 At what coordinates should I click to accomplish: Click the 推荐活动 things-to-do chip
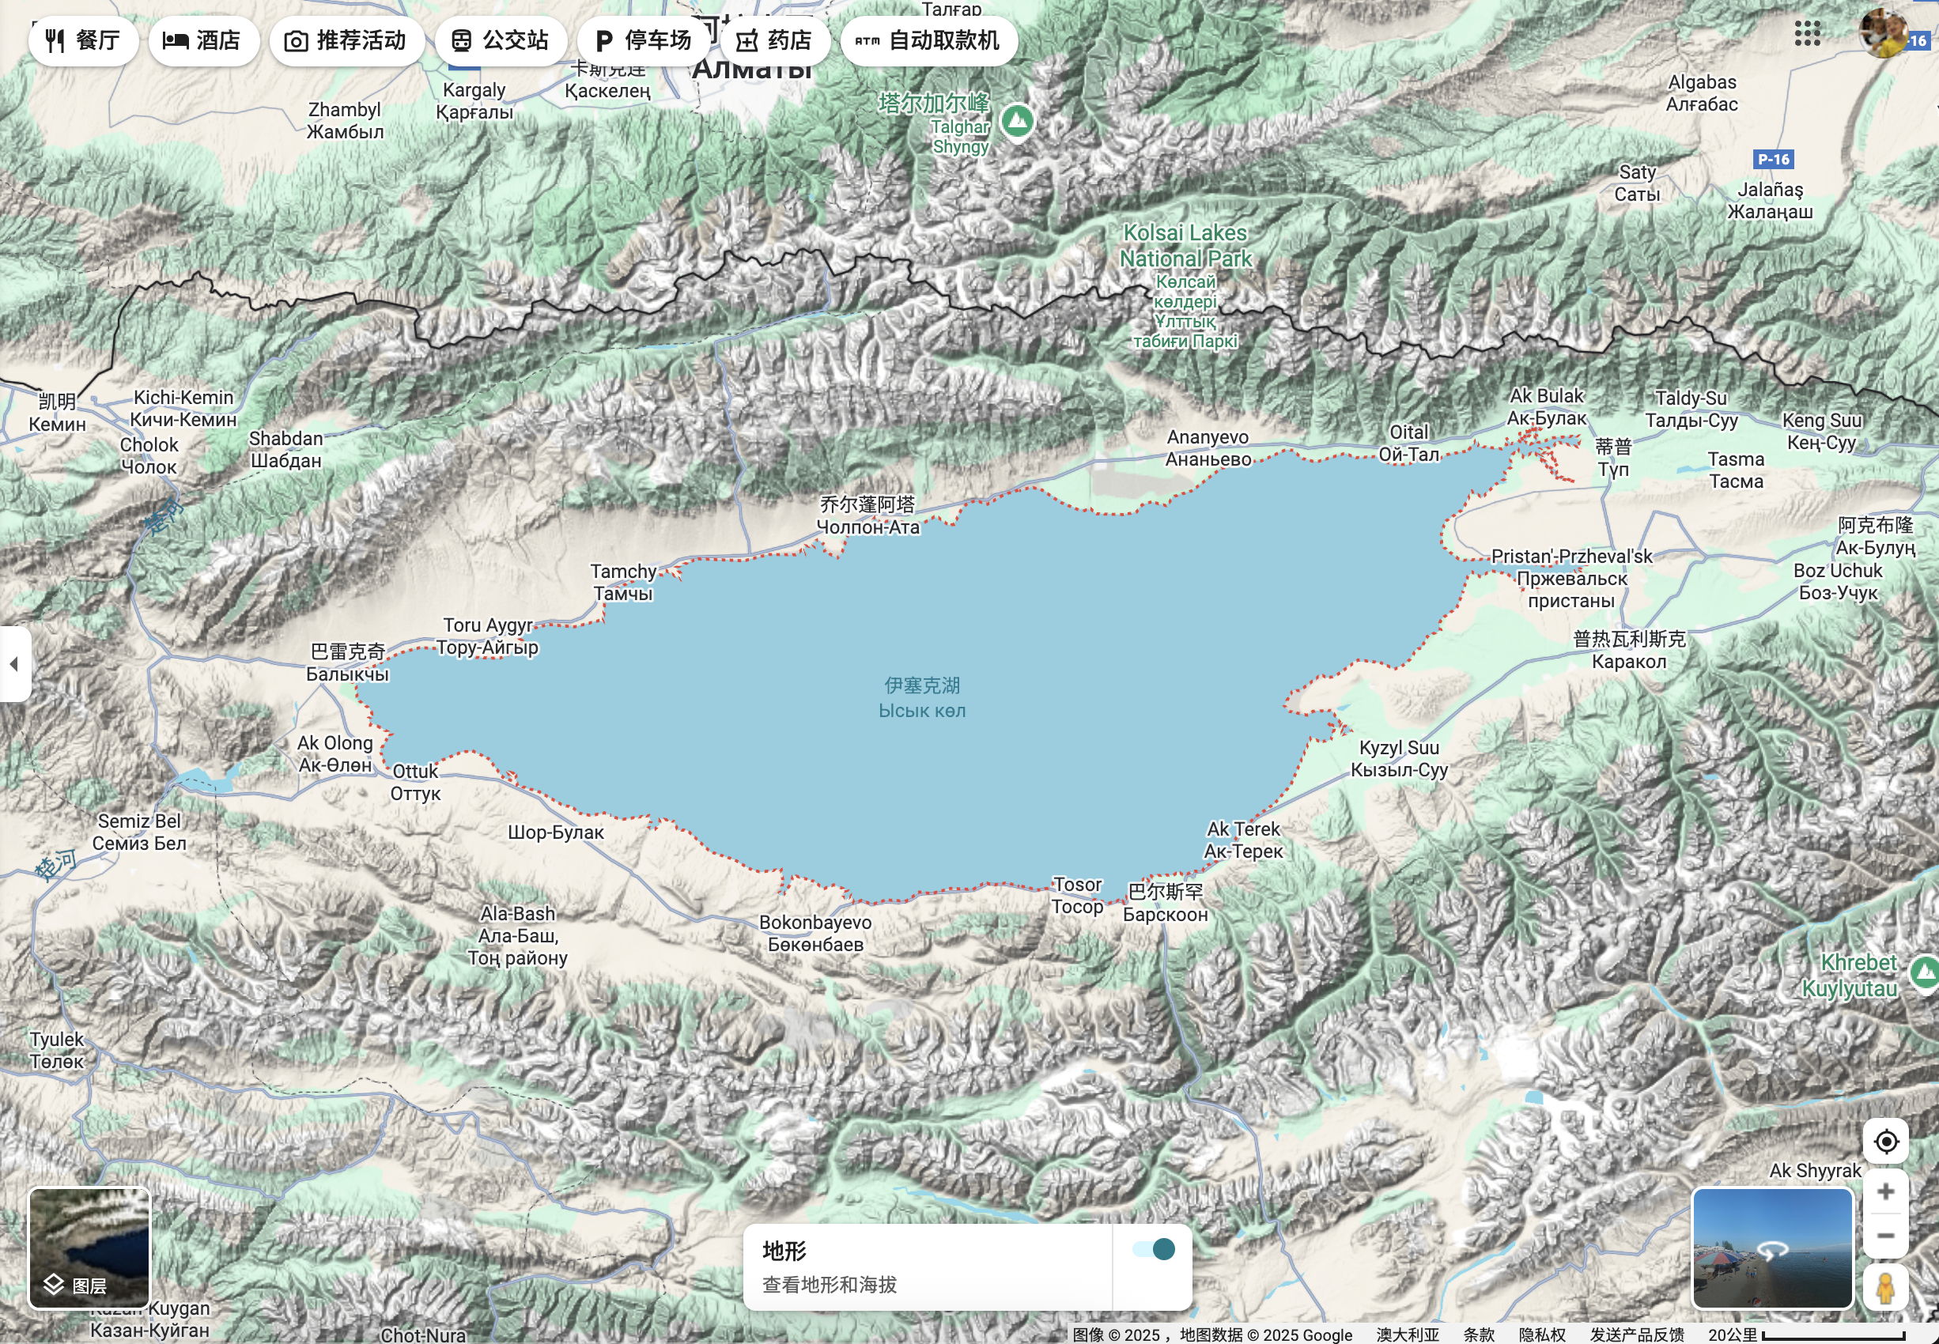click(346, 40)
